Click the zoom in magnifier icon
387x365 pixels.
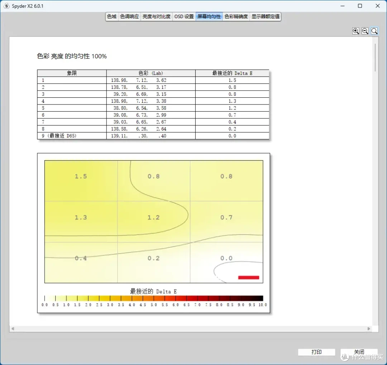[356, 31]
